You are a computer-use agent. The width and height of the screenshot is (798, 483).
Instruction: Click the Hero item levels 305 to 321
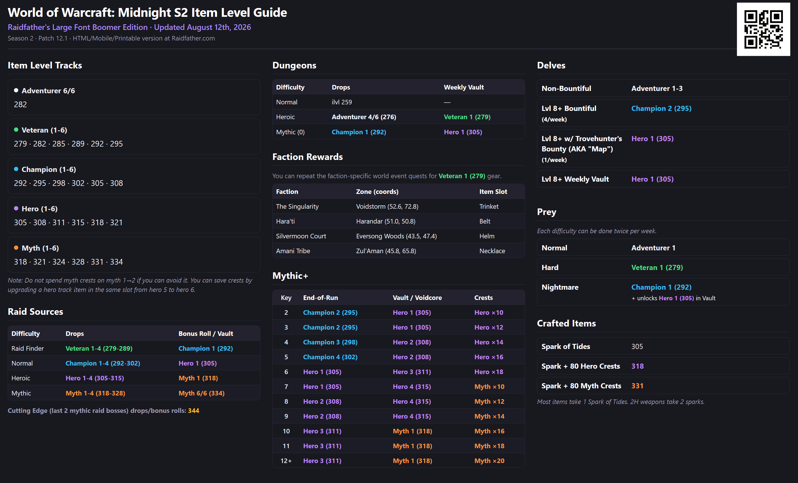[x=68, y=222]
